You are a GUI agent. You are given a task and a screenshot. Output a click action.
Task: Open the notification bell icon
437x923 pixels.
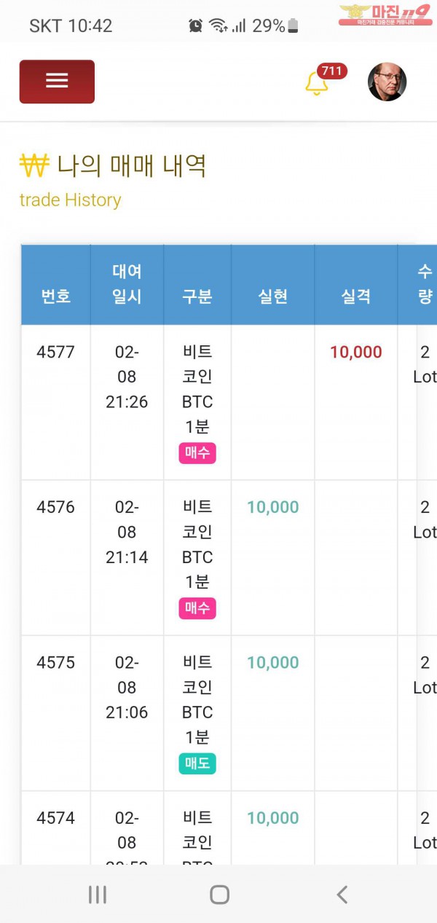[x=316, y=84]
